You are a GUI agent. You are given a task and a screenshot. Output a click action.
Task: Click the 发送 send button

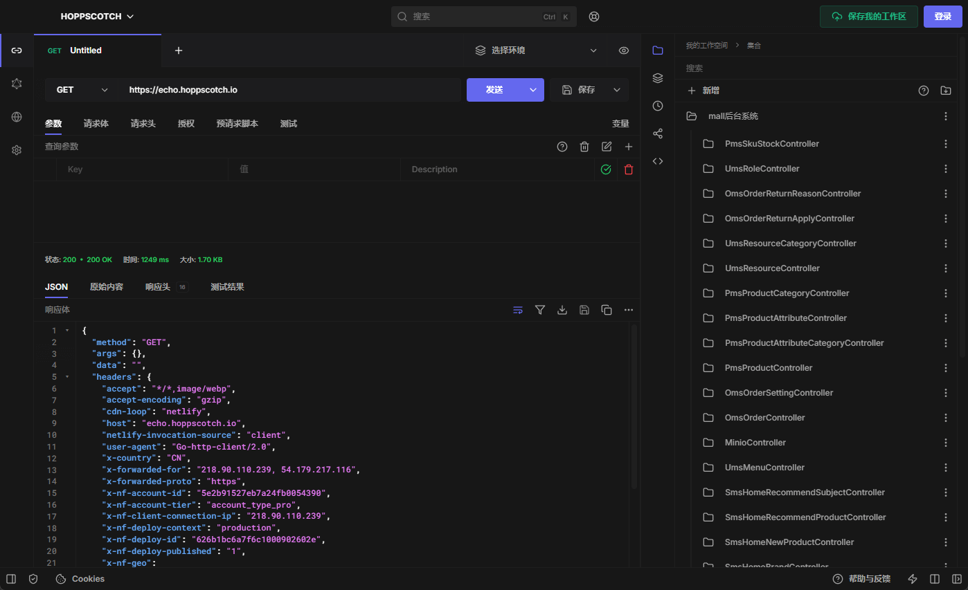click(494, 90)
